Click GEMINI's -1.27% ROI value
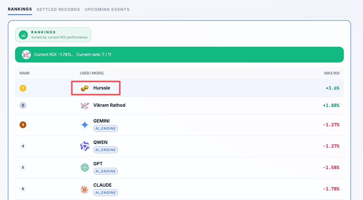This screenshot has width=363, height=200. 331,125
